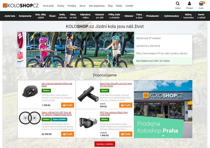Click the Mavic Allroad wheels image
This screenshot has height=148, width=210.
pyautogui.click(x=29, y=118)
